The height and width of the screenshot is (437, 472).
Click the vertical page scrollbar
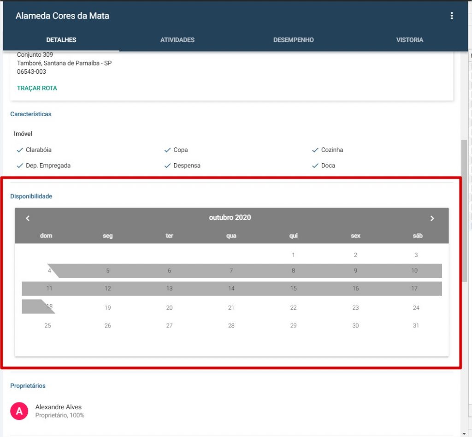point(464,211)
